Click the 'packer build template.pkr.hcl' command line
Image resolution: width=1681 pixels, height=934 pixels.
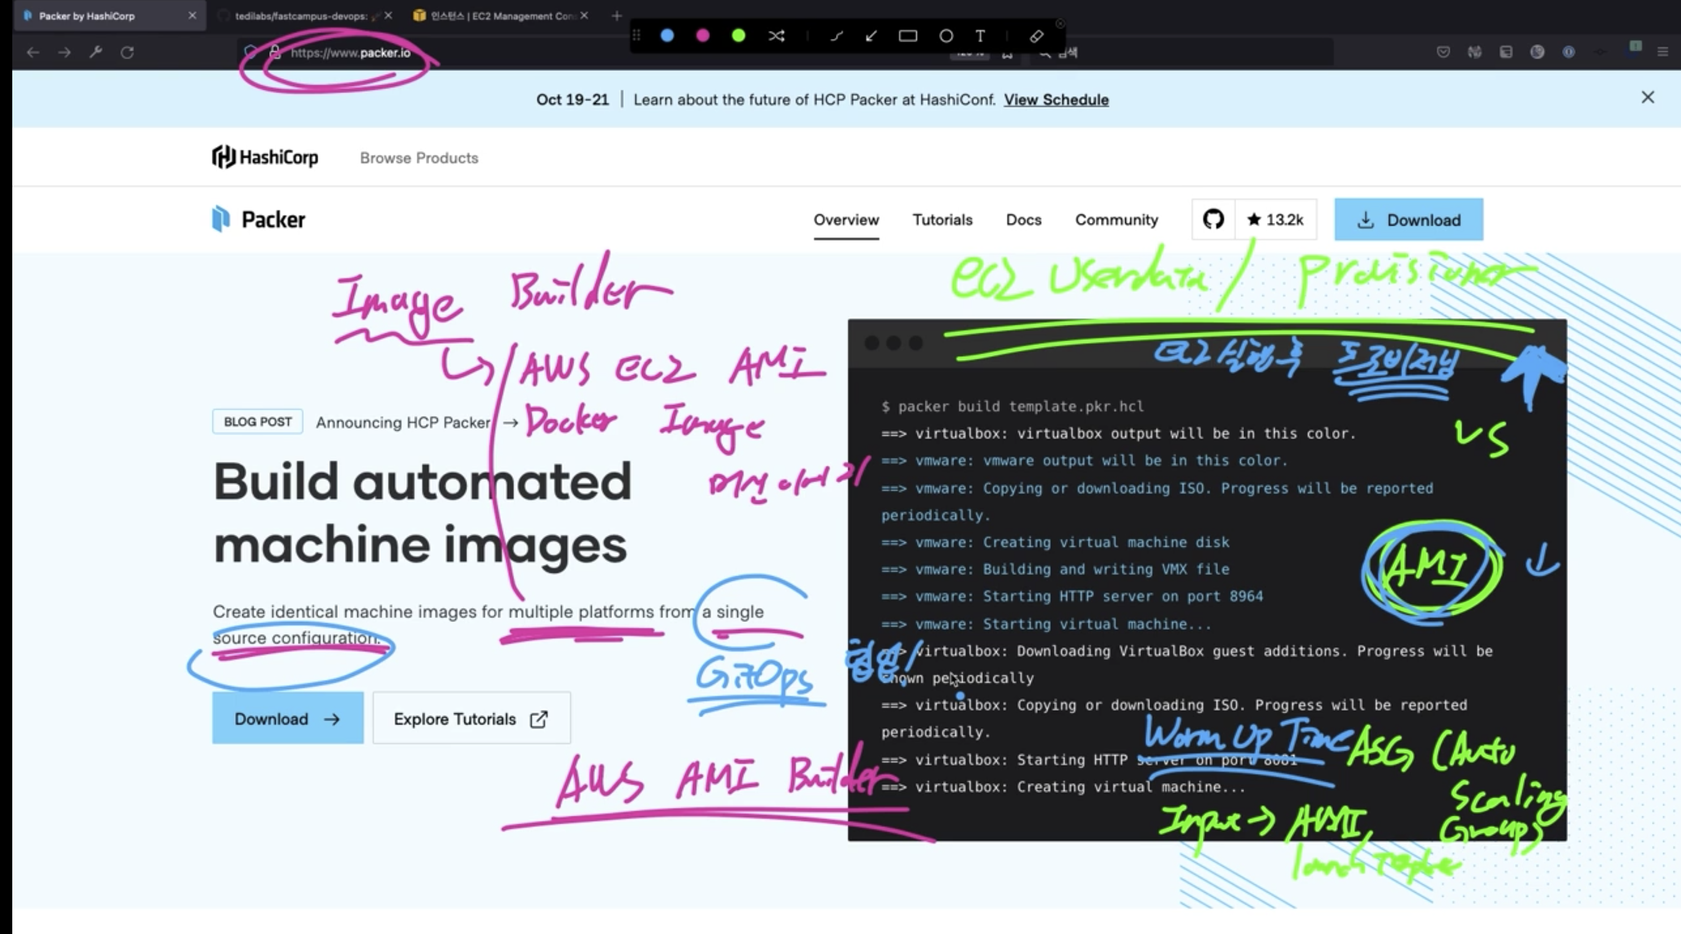click(1012, 407)
